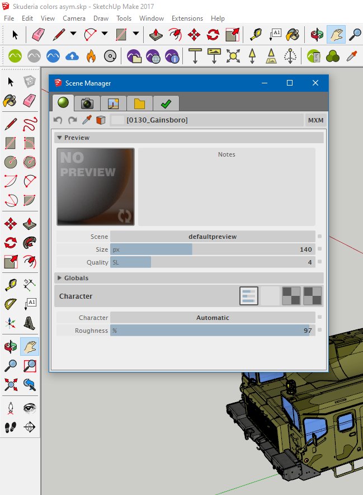Toggle the small square beside Size

[320, 249]
